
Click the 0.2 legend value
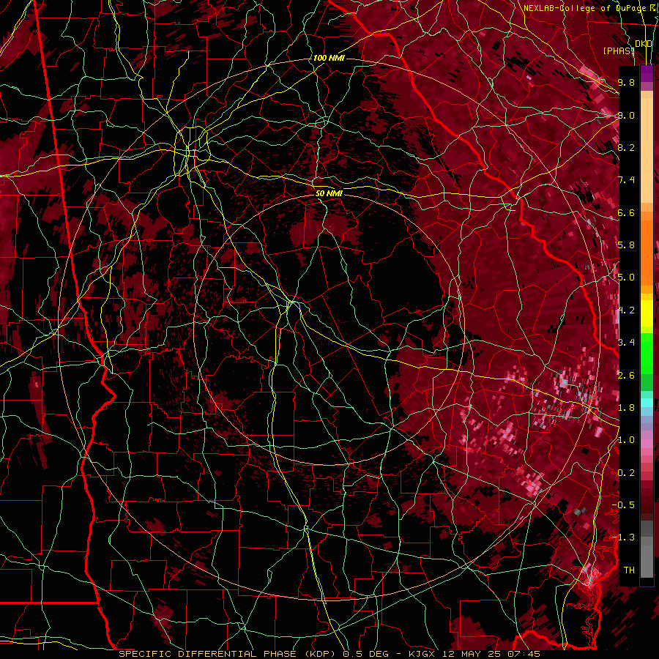tap(626, 473)
